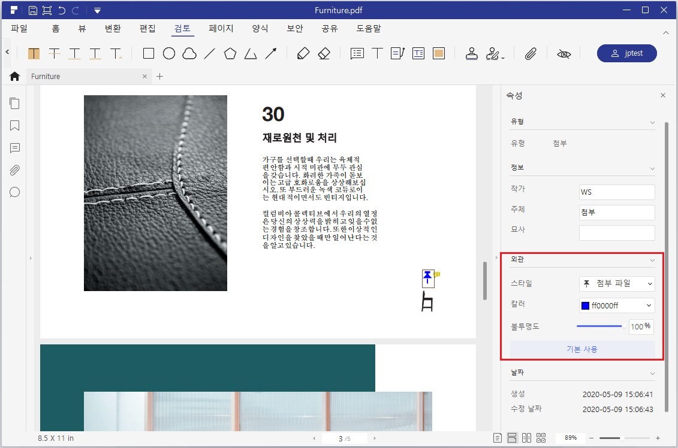Add a sticky Note comment
Screen dimensions: 678x448
(357, 53)
